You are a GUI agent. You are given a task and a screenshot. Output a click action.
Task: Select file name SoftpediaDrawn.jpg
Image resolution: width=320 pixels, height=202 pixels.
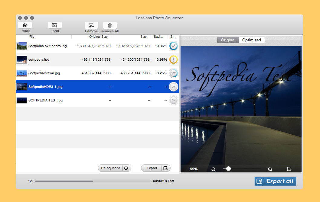tap(44, 73)
